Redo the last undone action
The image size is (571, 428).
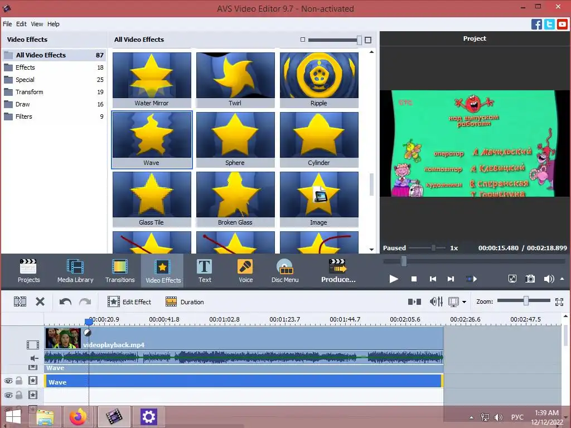tap(85, 301)
